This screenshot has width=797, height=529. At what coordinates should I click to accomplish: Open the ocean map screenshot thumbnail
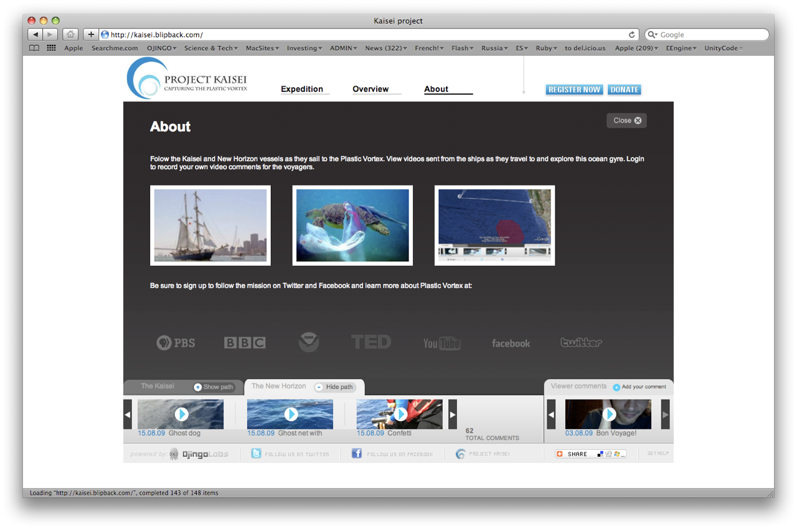coord(494,225)
